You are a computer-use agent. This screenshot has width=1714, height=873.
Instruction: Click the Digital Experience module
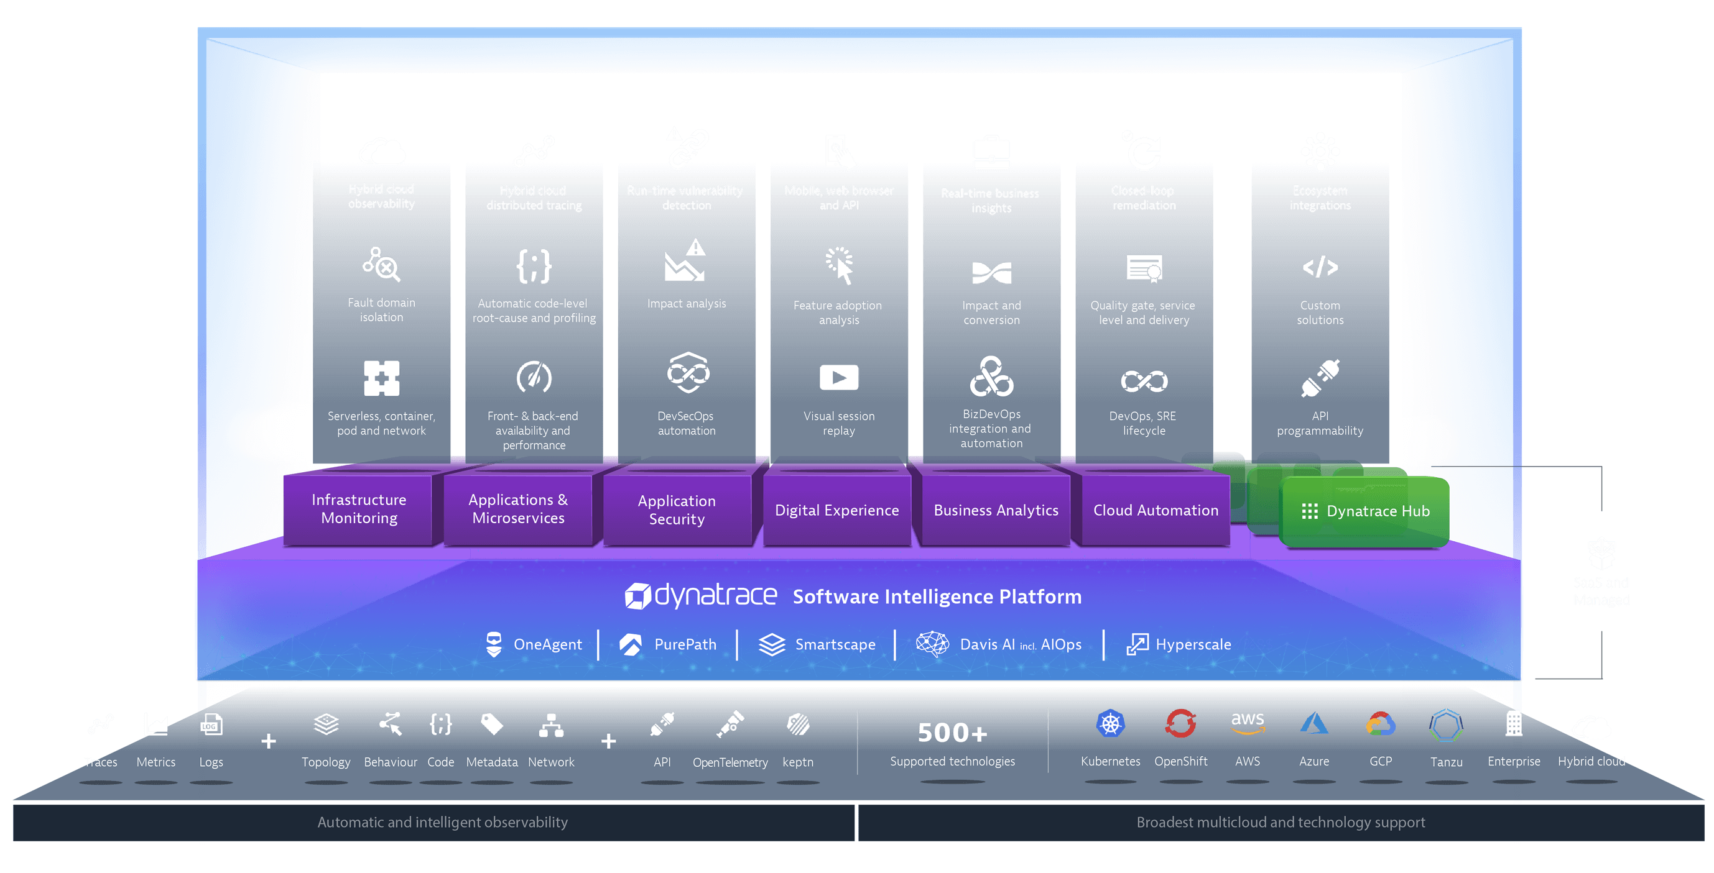click(x=836, y=510)
